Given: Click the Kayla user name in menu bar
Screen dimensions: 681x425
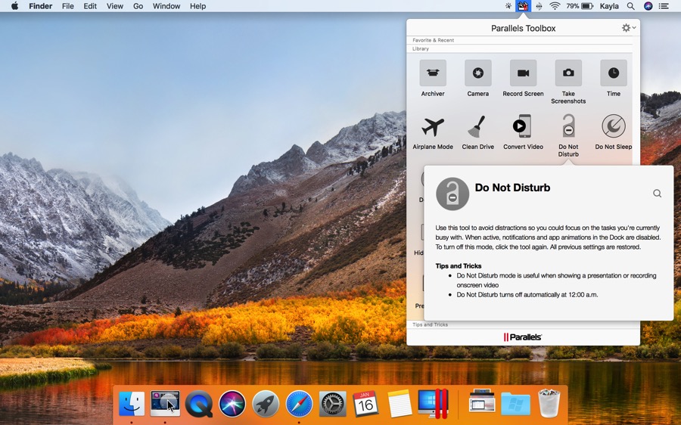Looking at the screenshot, I should point(609,6).
